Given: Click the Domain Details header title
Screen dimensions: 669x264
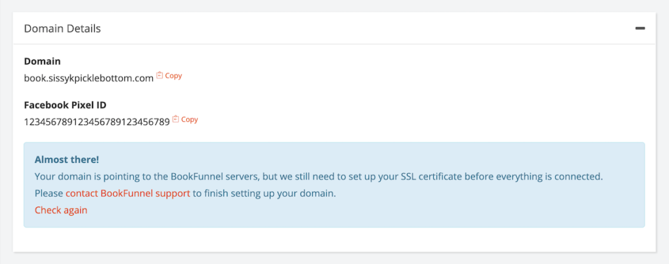Looking at the screenshot, I should click(x=62, y=29).
